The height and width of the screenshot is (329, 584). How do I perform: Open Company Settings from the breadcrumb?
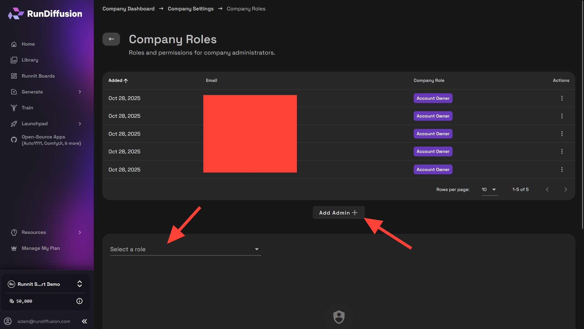pyautogui.click(x=190, y=8)
